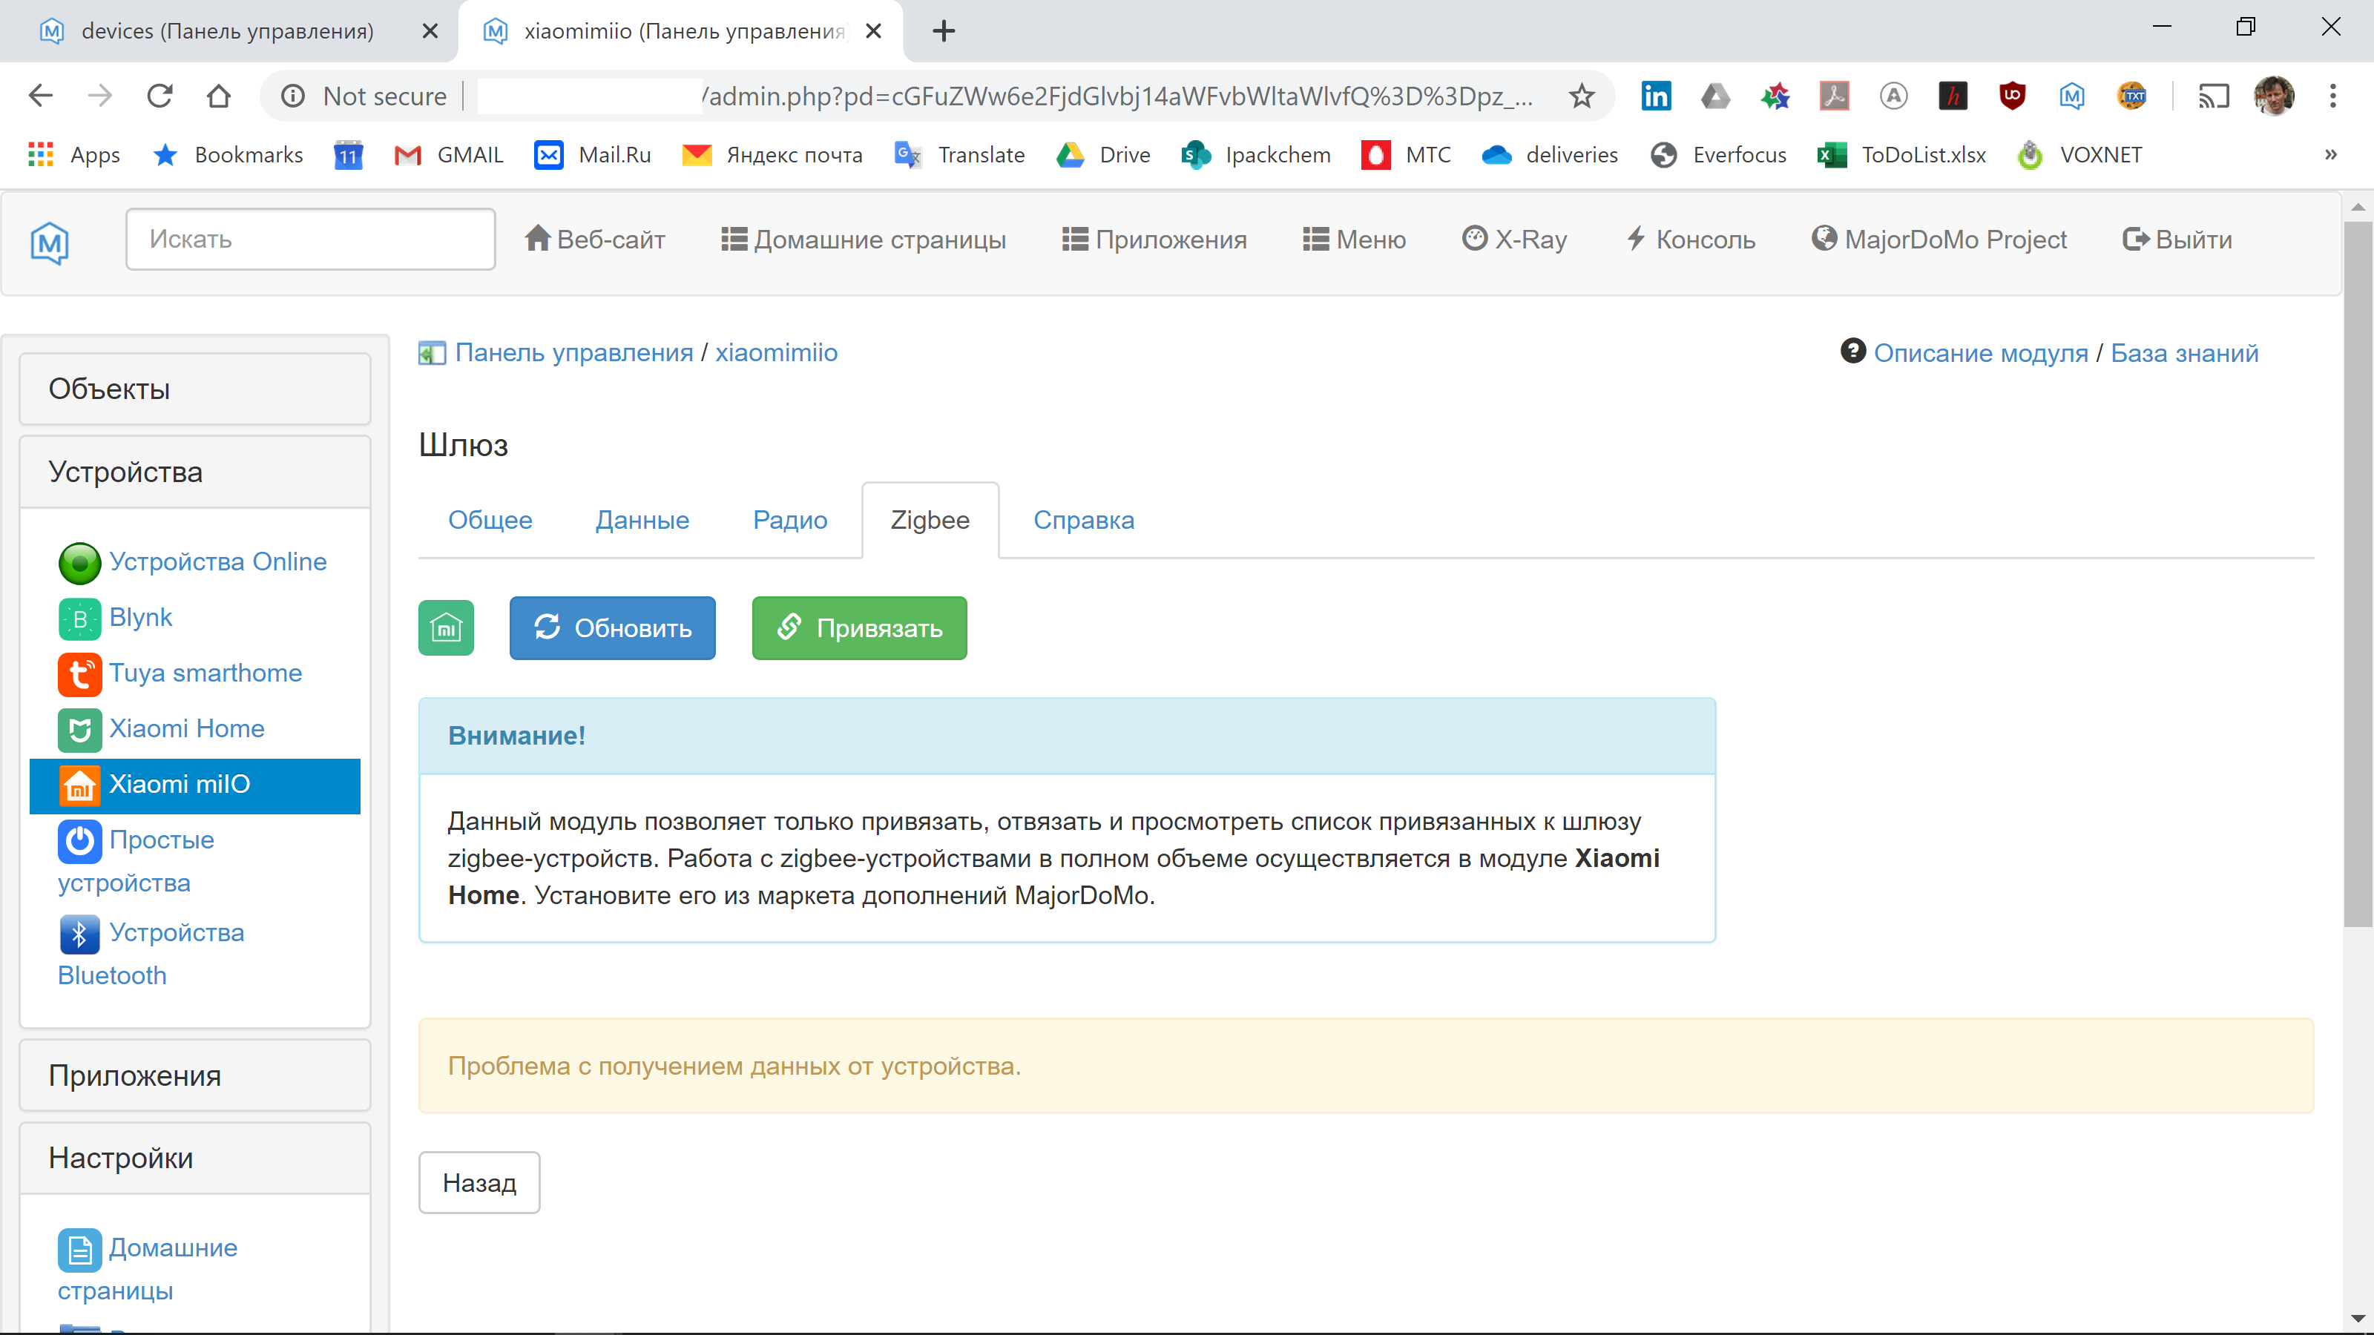Viewport: 2374px width, 1335px height.
Task: Open Chrome's three-dot menu
Action: tap(2335, 96)
